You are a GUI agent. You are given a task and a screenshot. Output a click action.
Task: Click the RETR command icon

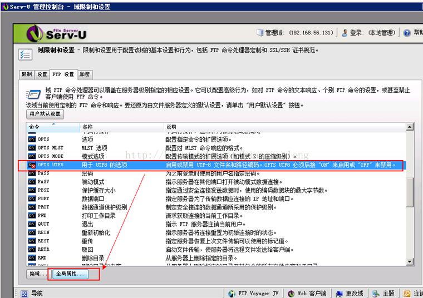32,250
